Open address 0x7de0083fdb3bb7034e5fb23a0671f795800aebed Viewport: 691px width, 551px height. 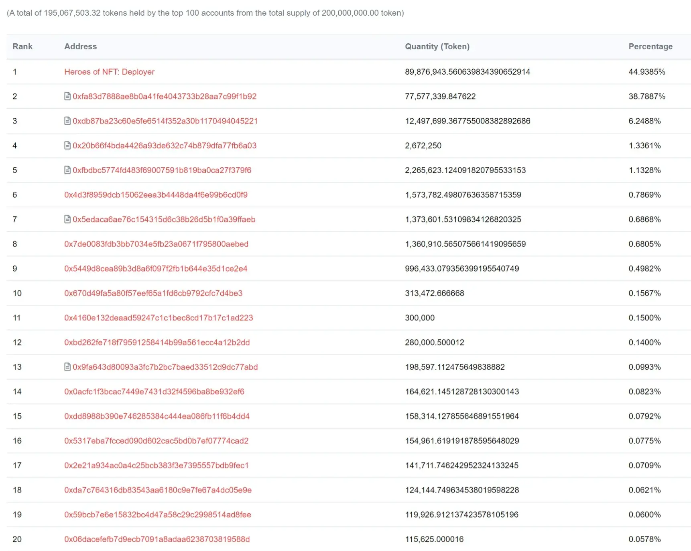[156, 244]
